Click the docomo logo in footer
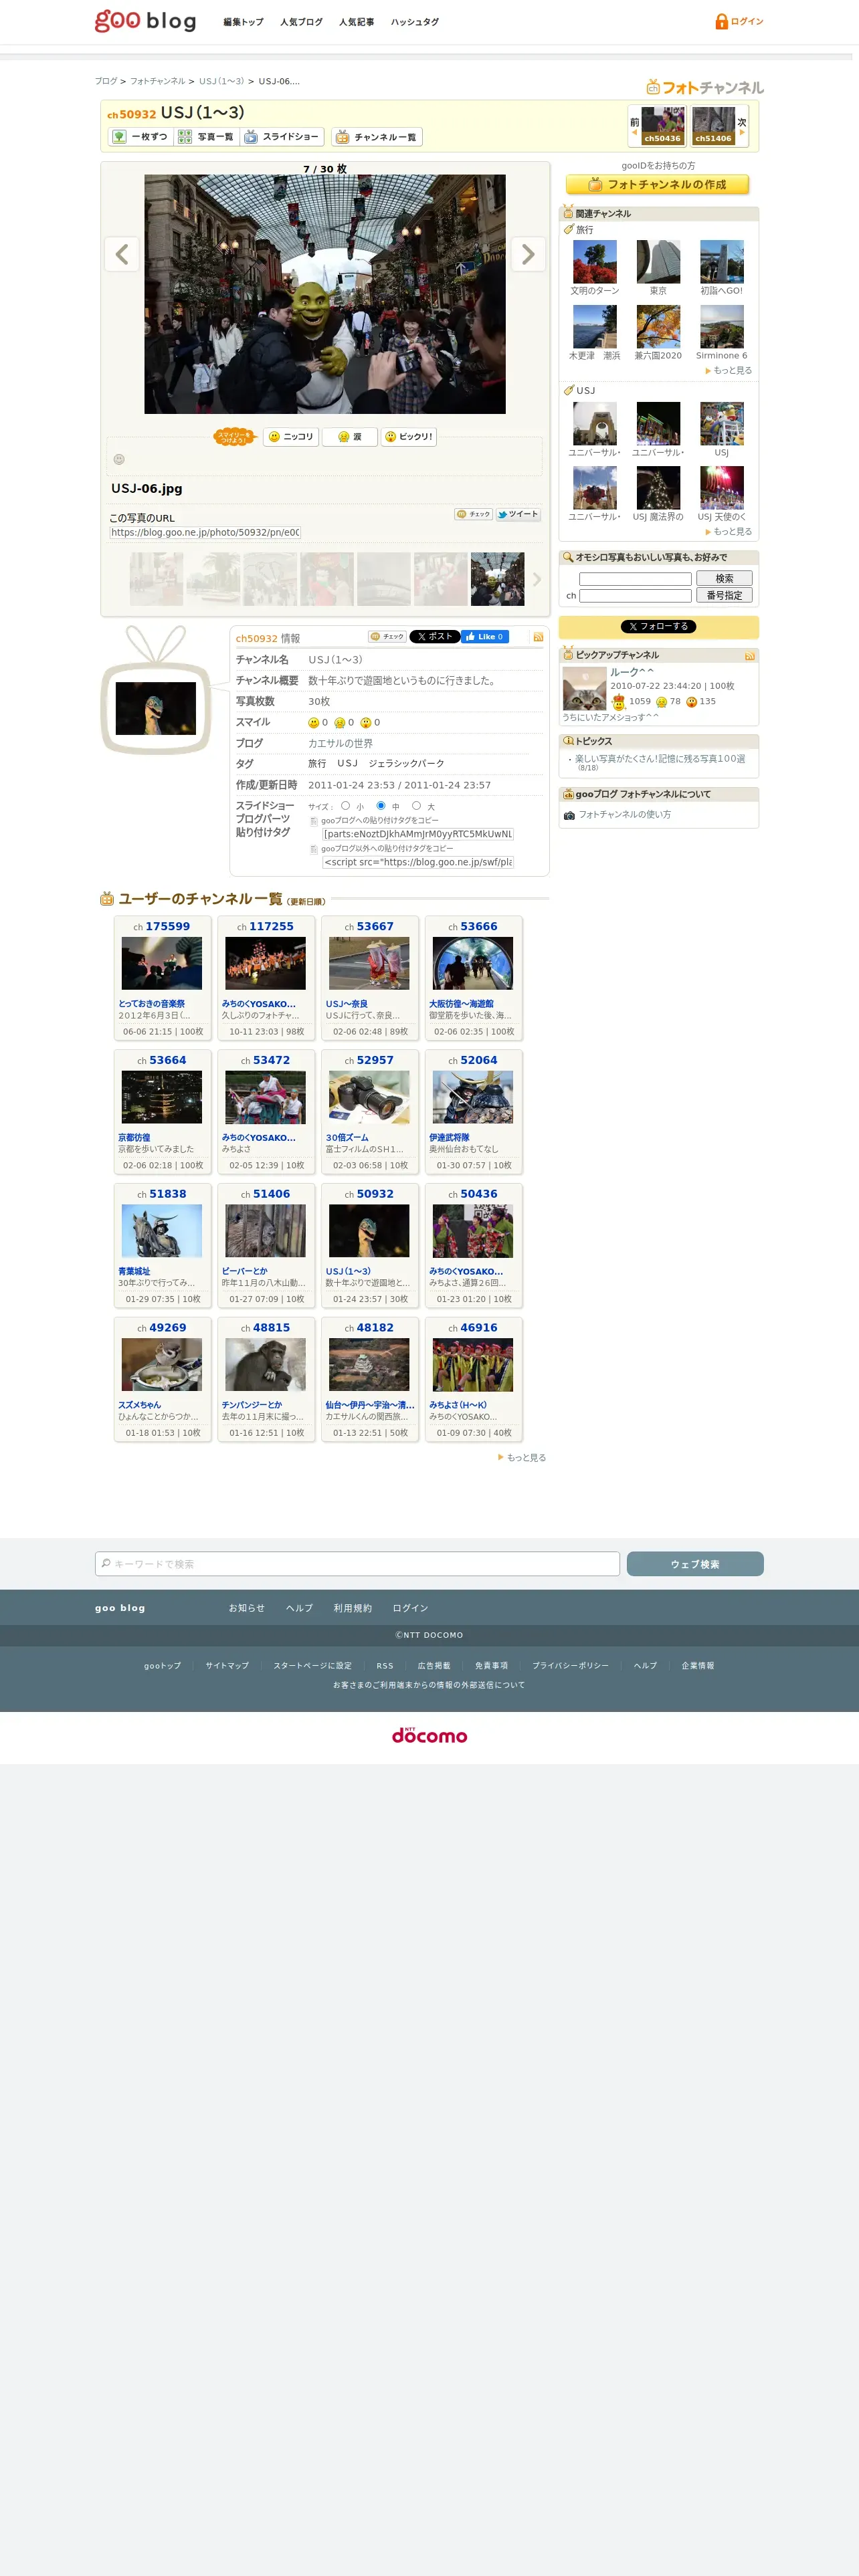Image resolution: width=859 pixels, height=2576 pixels. 430,1735
